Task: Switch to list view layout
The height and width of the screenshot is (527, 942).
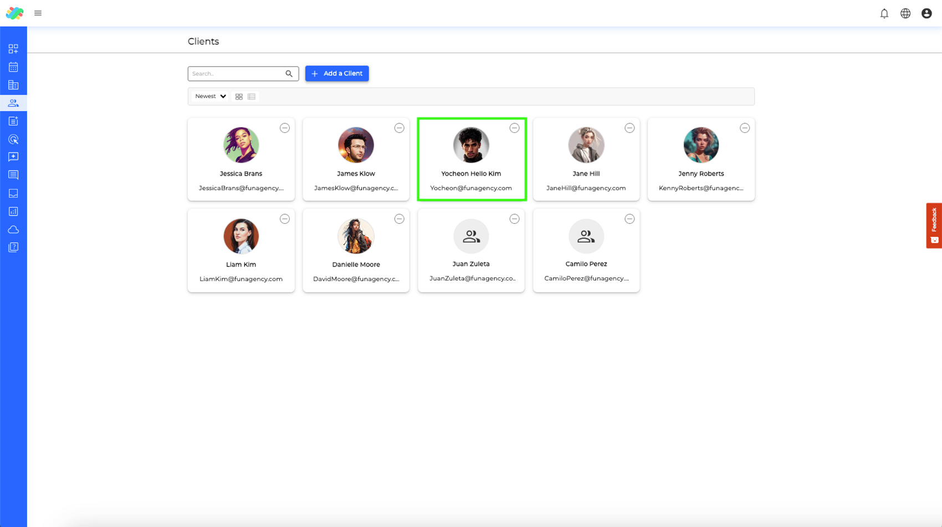Action: [x=252, y=96]
